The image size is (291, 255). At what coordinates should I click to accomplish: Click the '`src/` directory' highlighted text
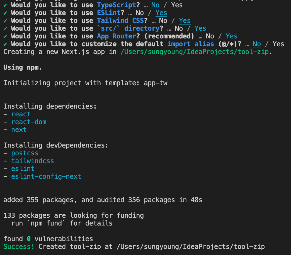point(128,28)
